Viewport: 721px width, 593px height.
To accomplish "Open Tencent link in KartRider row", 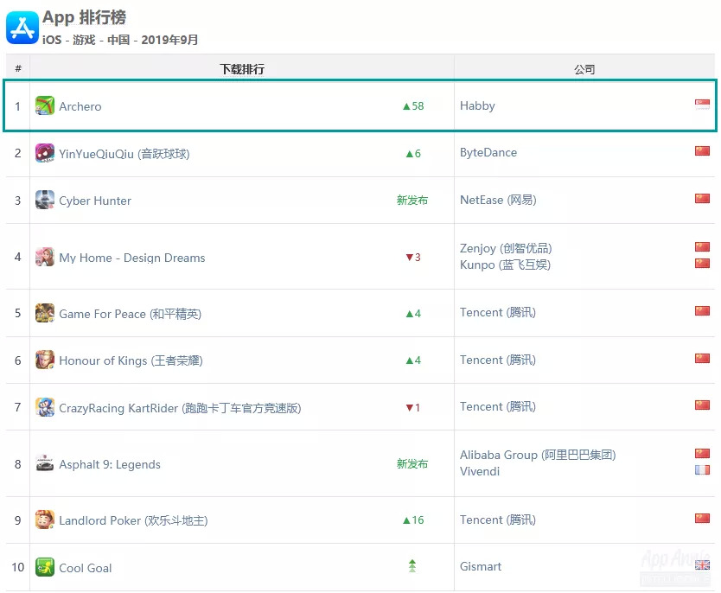I will pyautogui.click(x=498, y=407).
